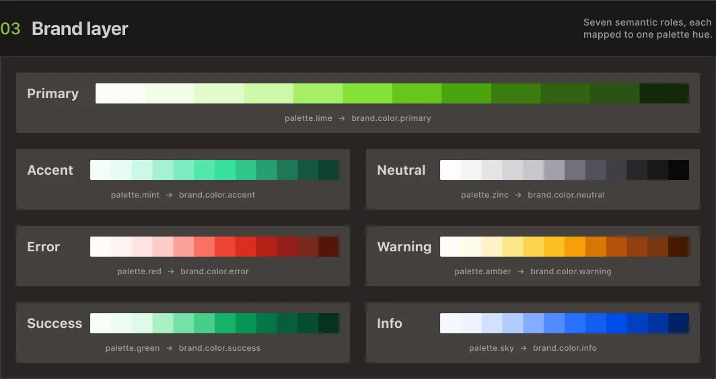The image size is (716, 379).
Task: Click the arrow after palette.sky
Action: pyautogui.click(x=524, y=349)
